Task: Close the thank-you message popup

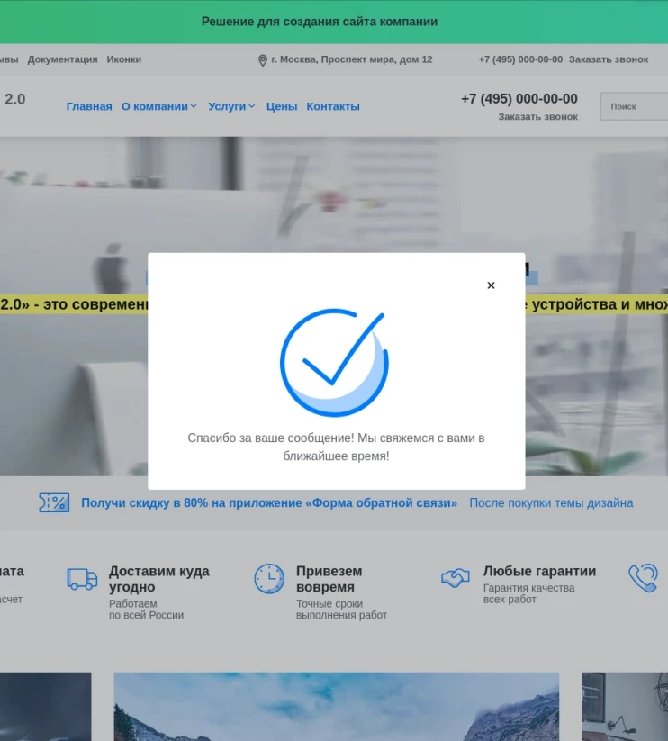Action: 491,285
